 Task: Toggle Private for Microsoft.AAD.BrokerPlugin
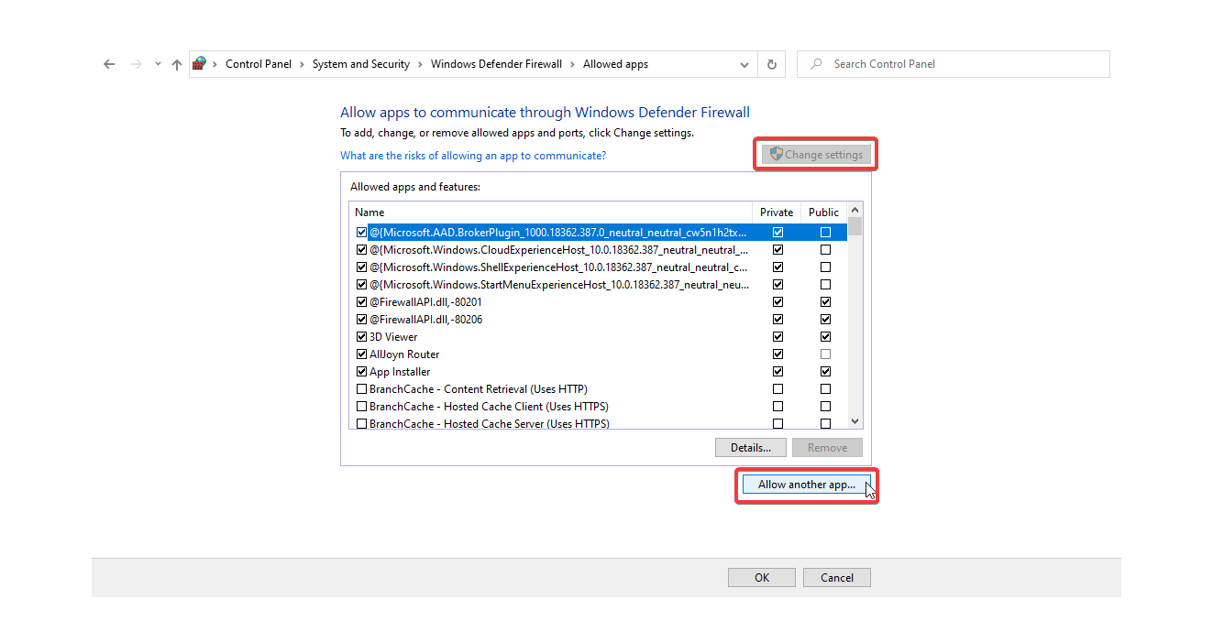coord(777,233)
